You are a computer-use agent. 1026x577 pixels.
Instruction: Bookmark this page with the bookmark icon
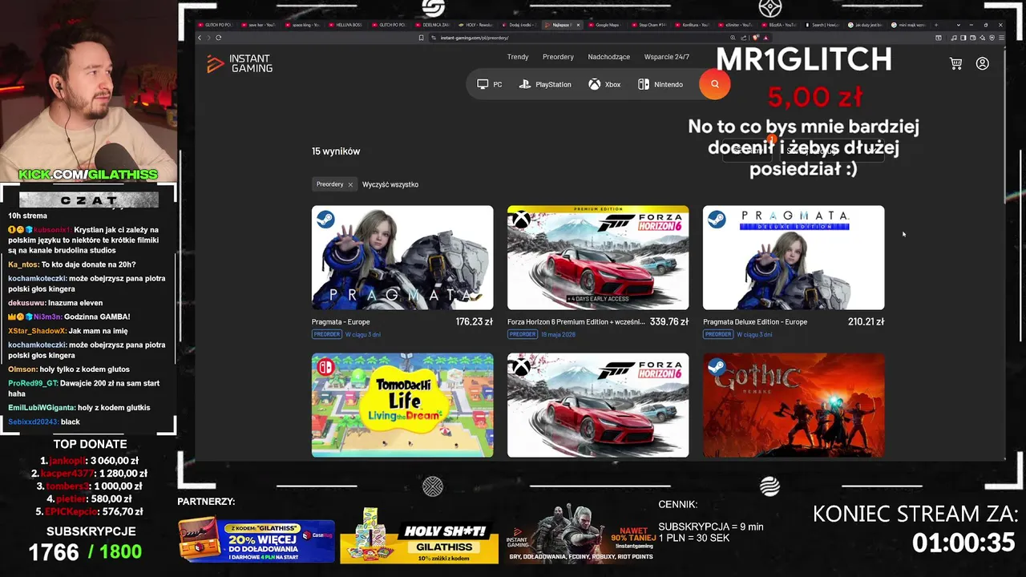point(422,38)
